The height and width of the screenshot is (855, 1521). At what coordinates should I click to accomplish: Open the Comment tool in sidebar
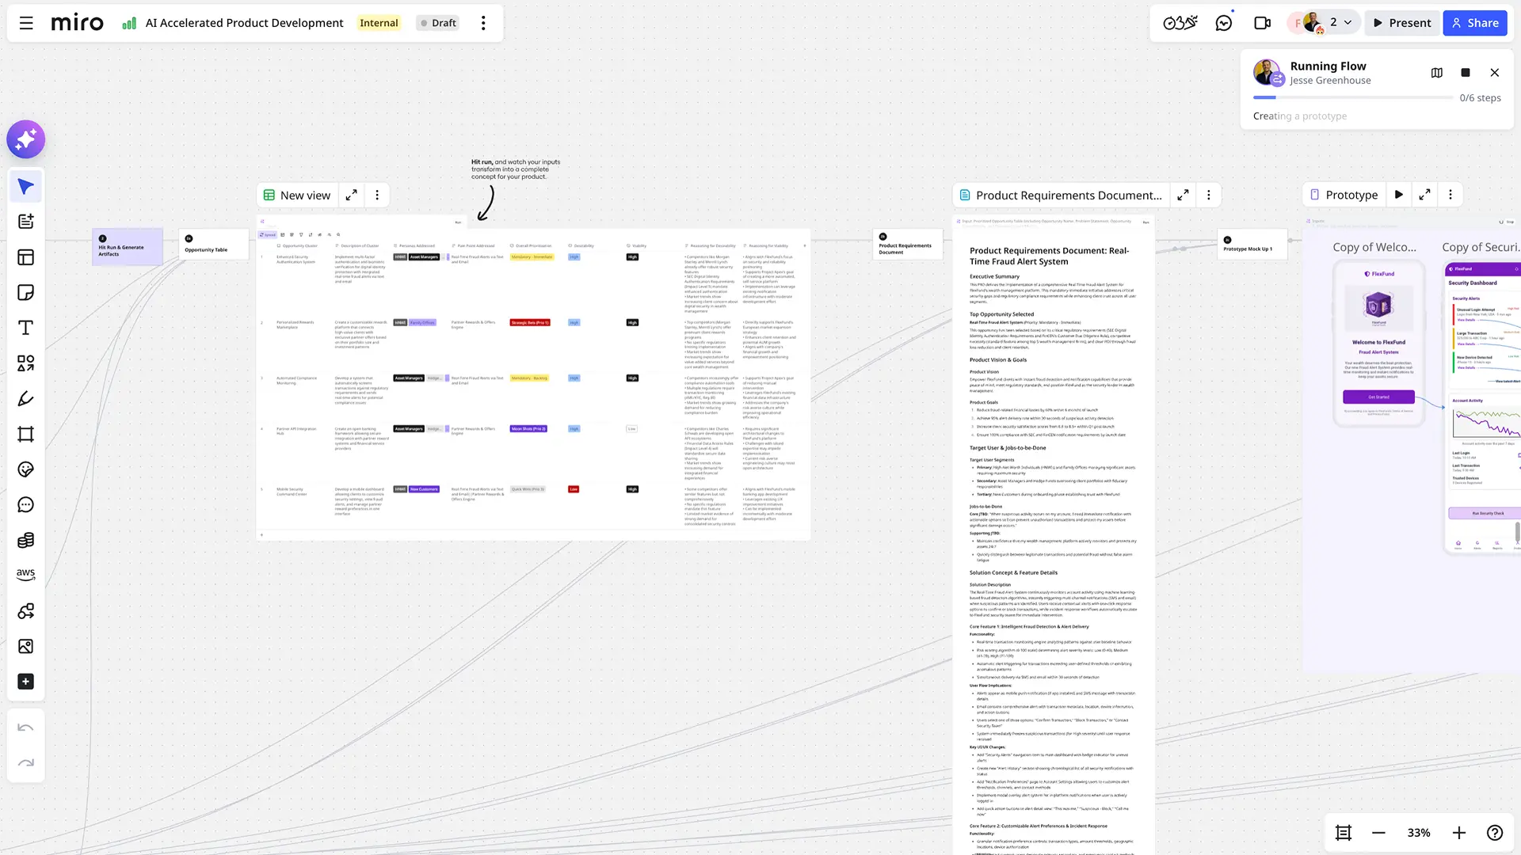coord(25,505)
